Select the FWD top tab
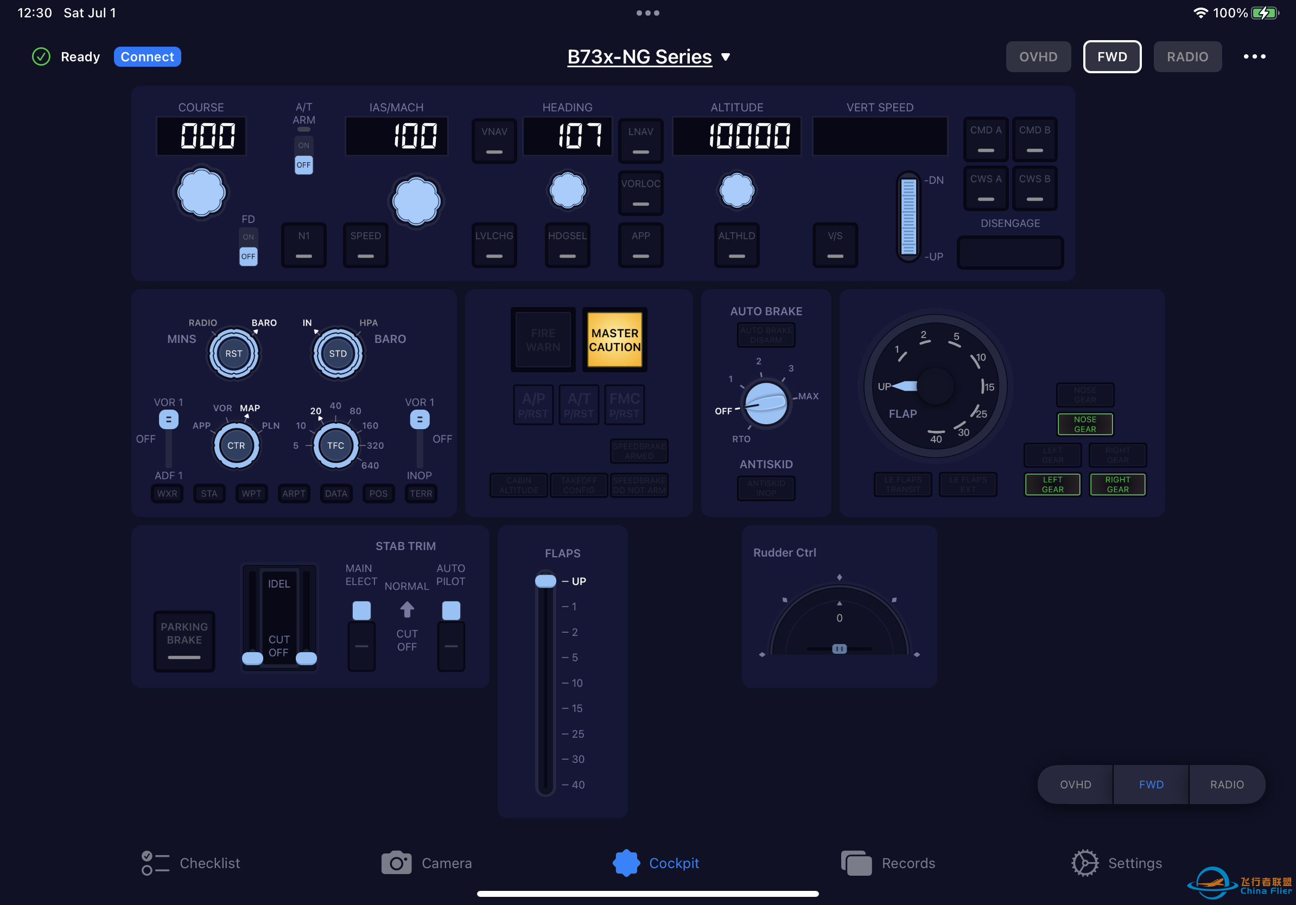Viewport: 1296px width, 905px height. [1112, 56]
